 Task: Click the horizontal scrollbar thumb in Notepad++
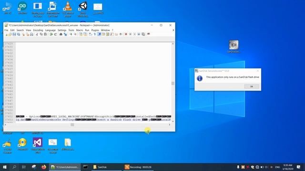[x=72, y=124]
